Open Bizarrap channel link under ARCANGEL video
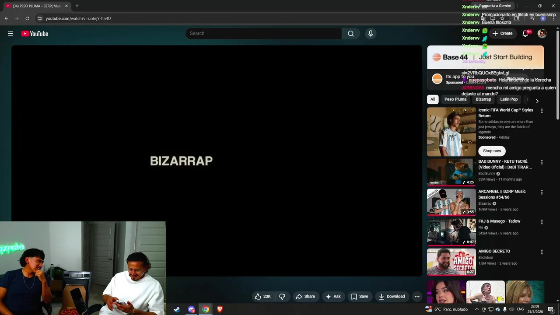The width and height of the screenshot is (560, 315). (485, 203)
